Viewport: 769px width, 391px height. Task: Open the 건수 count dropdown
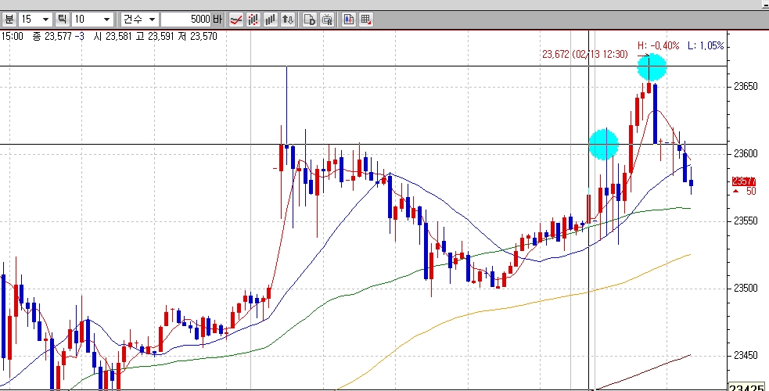coord(140,20)
